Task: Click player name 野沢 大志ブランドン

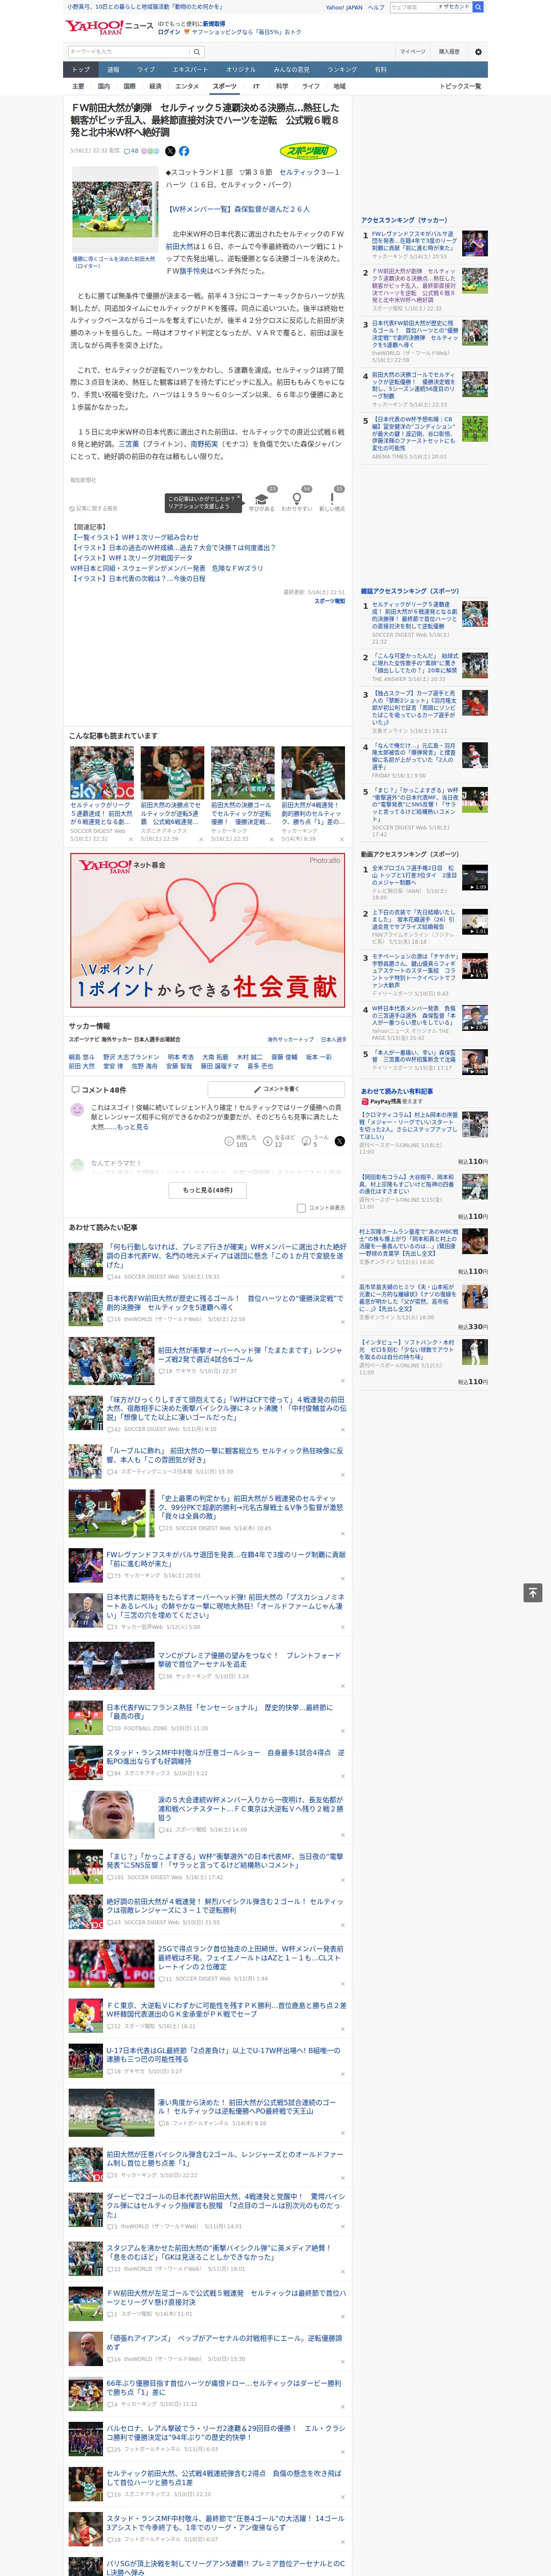Action: 131,1057
